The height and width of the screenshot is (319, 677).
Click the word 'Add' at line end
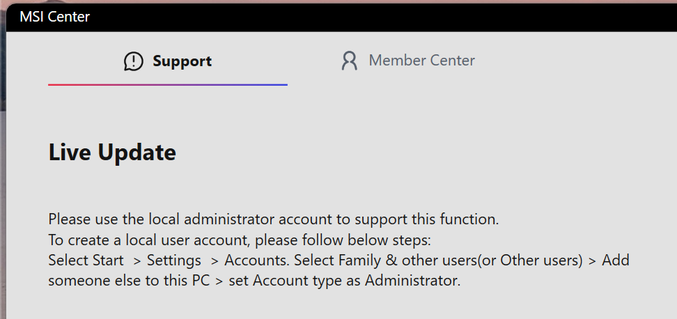(616, 260)
